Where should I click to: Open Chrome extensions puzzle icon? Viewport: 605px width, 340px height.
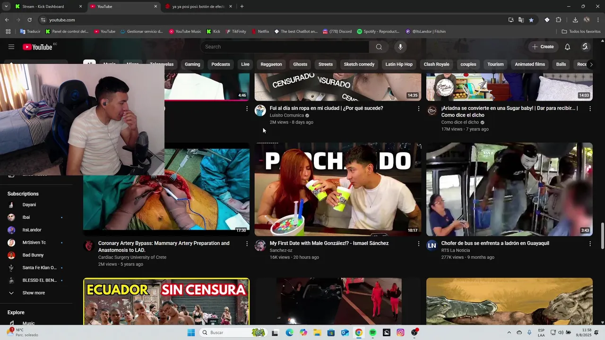click(558, 20)
